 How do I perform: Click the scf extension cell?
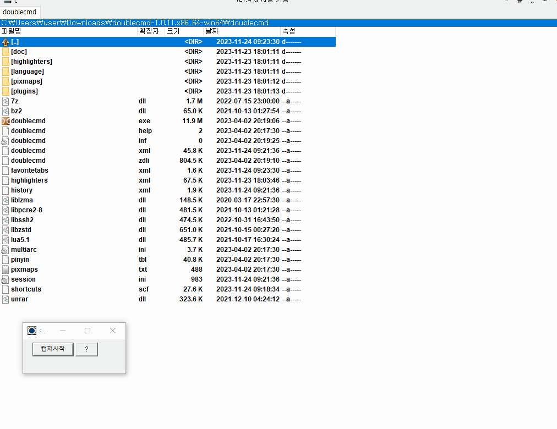(144, 289)
